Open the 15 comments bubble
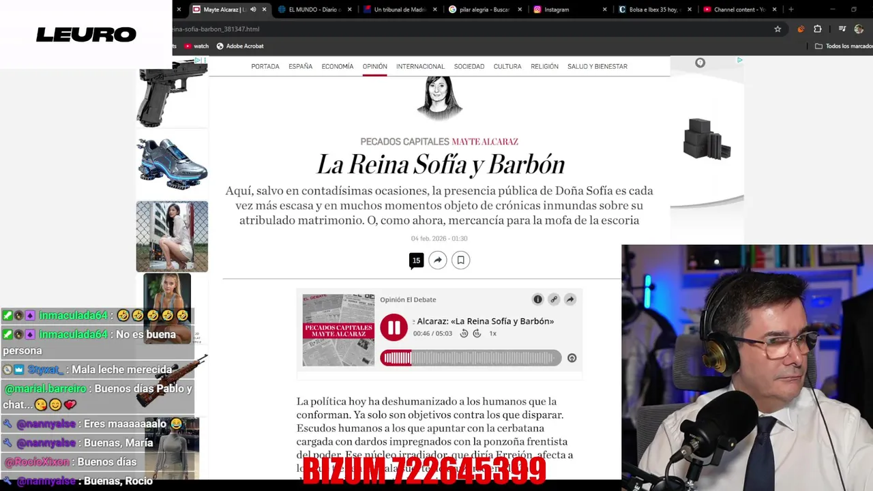 416,261
